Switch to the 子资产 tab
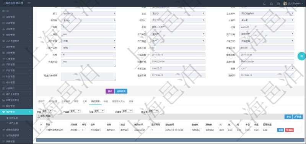 point(41,101)
